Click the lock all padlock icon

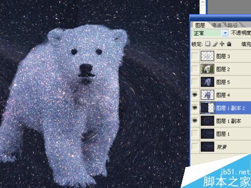(229, 44)
